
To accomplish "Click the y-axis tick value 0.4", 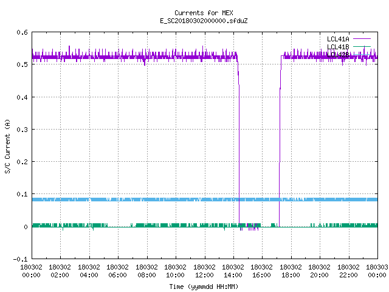I will coord(22,97).
